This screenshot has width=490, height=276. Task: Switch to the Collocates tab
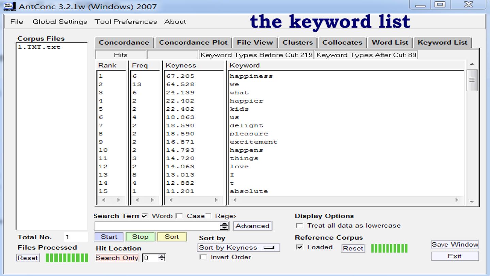342,43
